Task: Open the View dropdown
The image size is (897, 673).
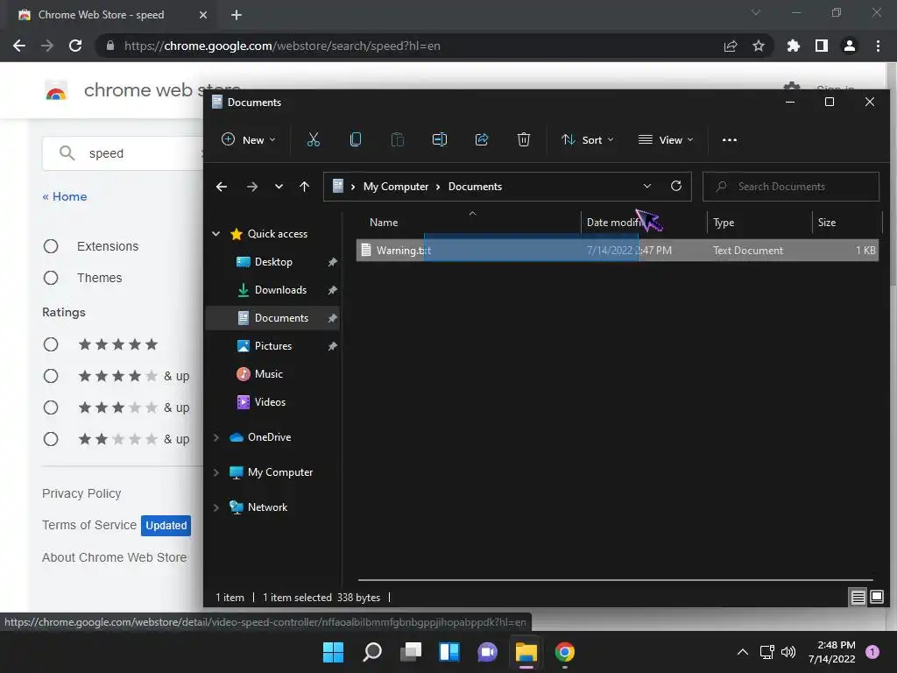Action: pyautogui.click(x=666, y=139)
